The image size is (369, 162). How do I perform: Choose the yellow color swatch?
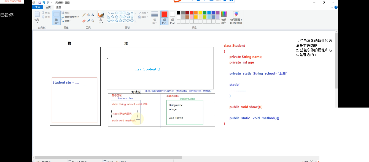click(x=200, y=13)
